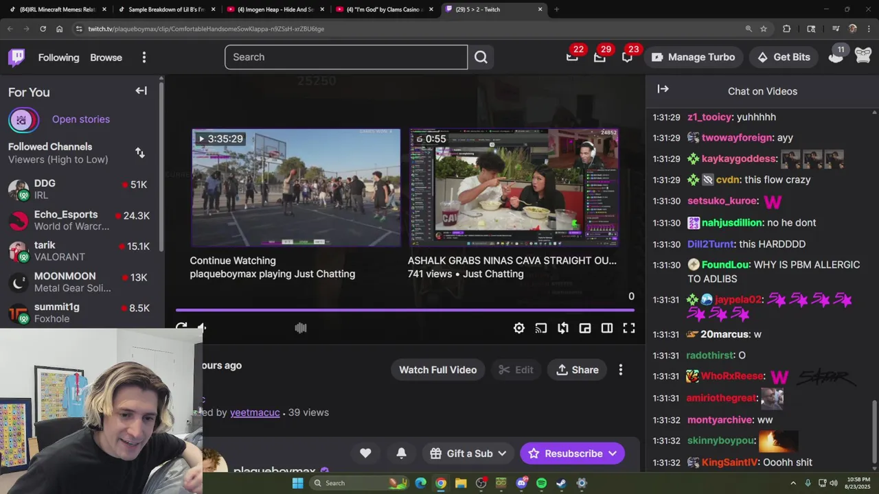This screenshot has width=879, height=494.
Task: Click the Edit clip button
Action: pos(516,370)
